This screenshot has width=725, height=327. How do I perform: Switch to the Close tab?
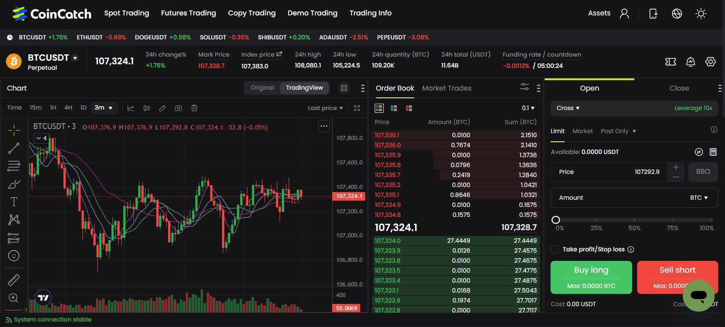click(679, 88)
